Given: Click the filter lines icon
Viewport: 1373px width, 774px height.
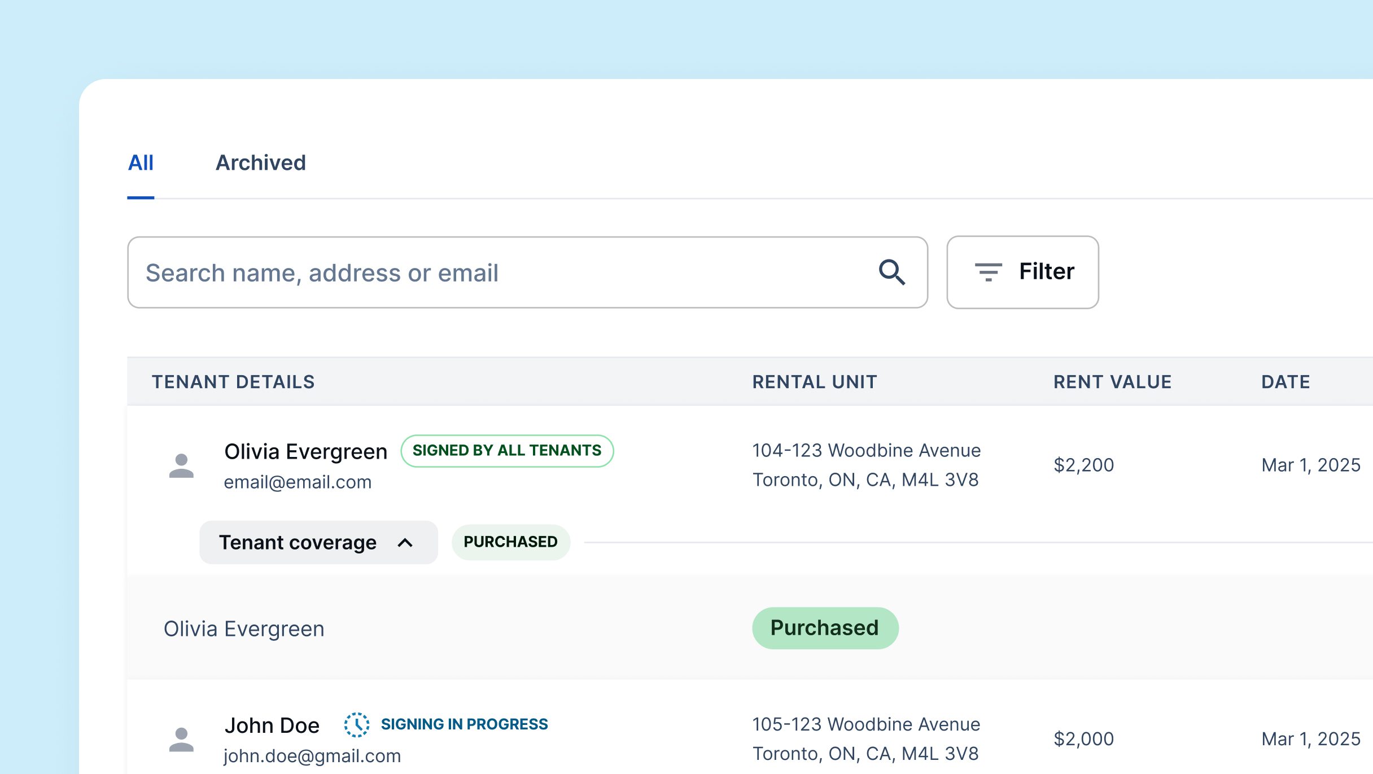Looking at the screenshot, I should tap(988, 272).
